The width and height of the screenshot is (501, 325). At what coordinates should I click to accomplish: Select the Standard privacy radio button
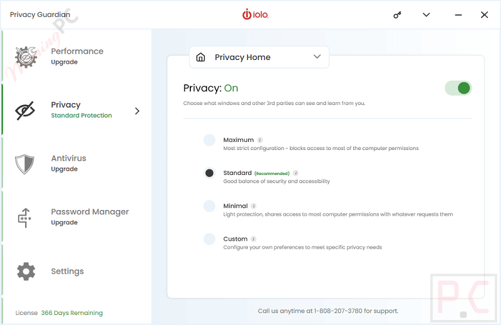[x=210, y=173]
